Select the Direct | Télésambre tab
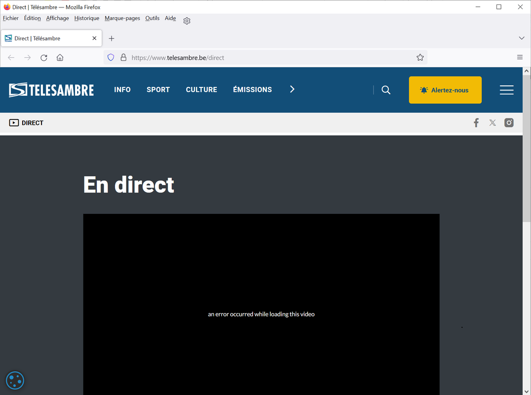This screenshot has width=531, height=395. coord(51,38)
